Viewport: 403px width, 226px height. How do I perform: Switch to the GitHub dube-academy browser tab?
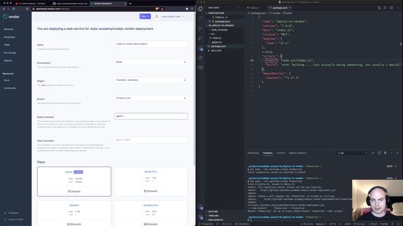70,4
